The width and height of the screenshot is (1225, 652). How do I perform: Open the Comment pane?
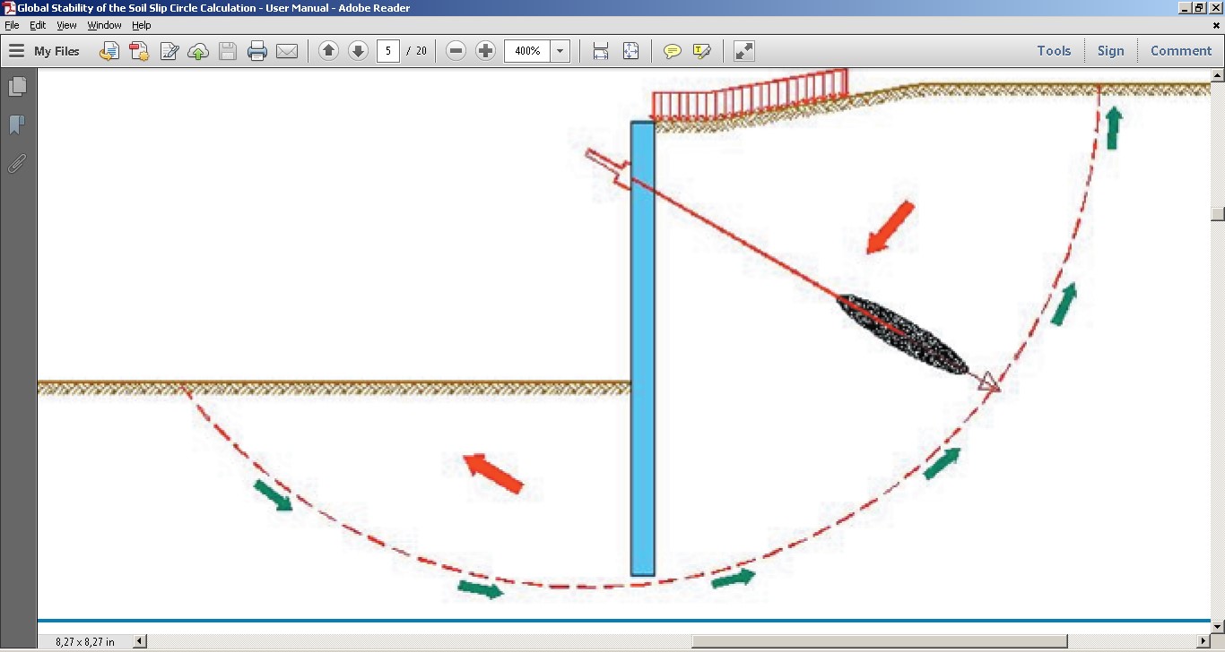tap(1181, 51)
